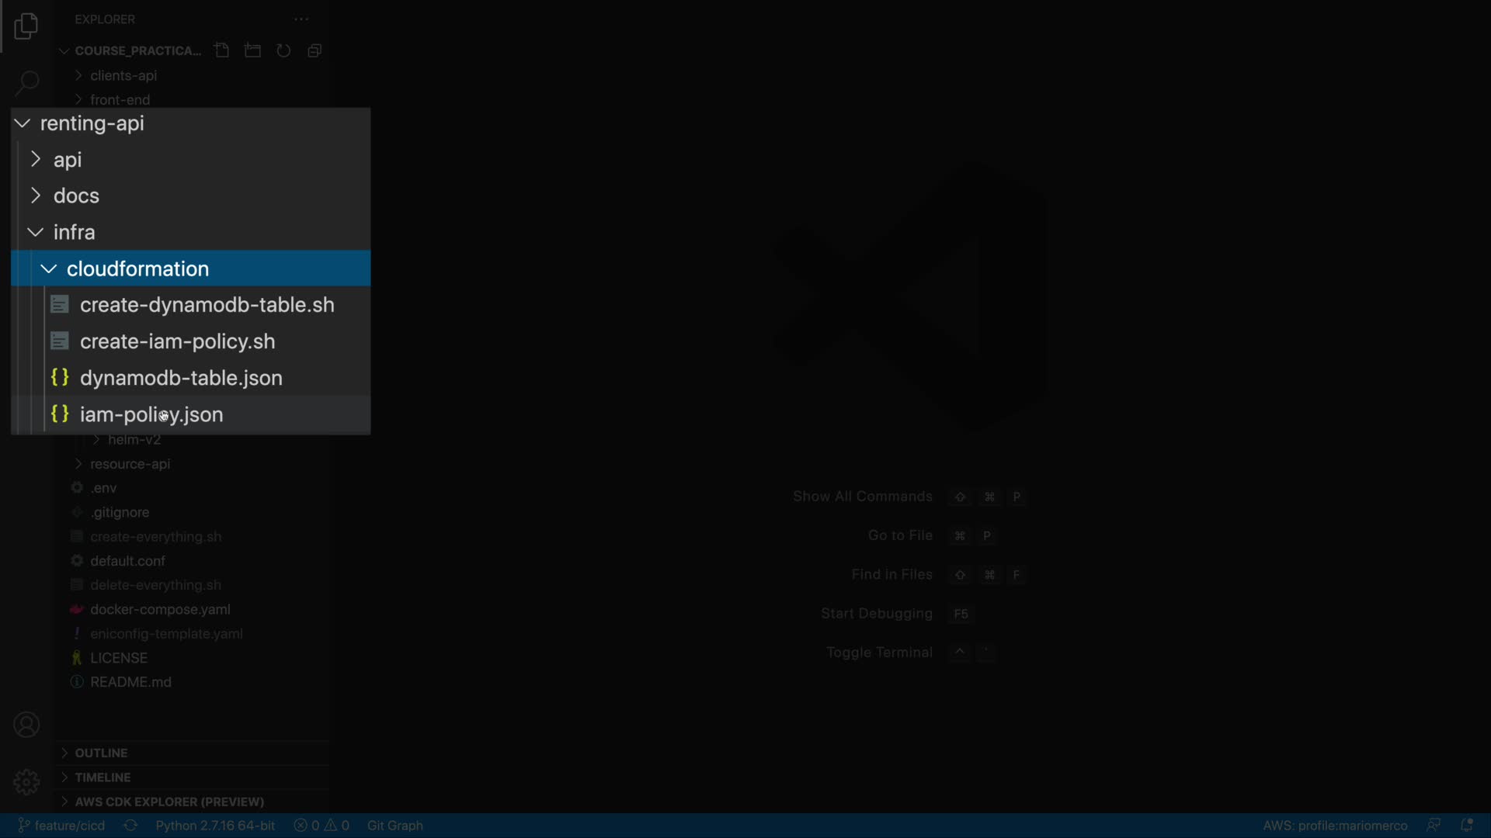Click the New File icon in explorer header
The image size is (1491, 838).
[x=222, y=50]
